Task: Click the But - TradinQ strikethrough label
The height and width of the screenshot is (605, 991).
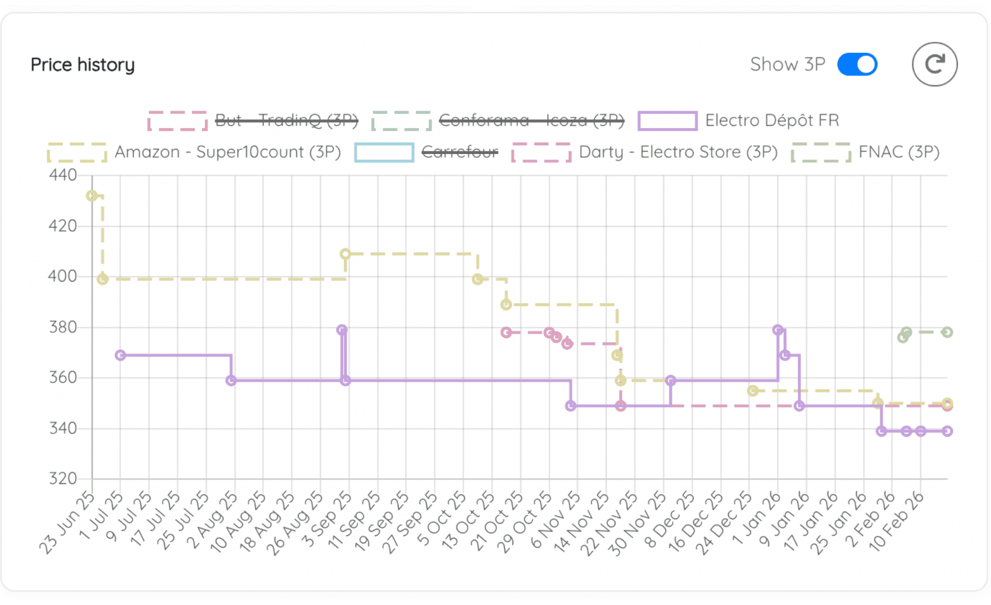Action: click(286, 120)
